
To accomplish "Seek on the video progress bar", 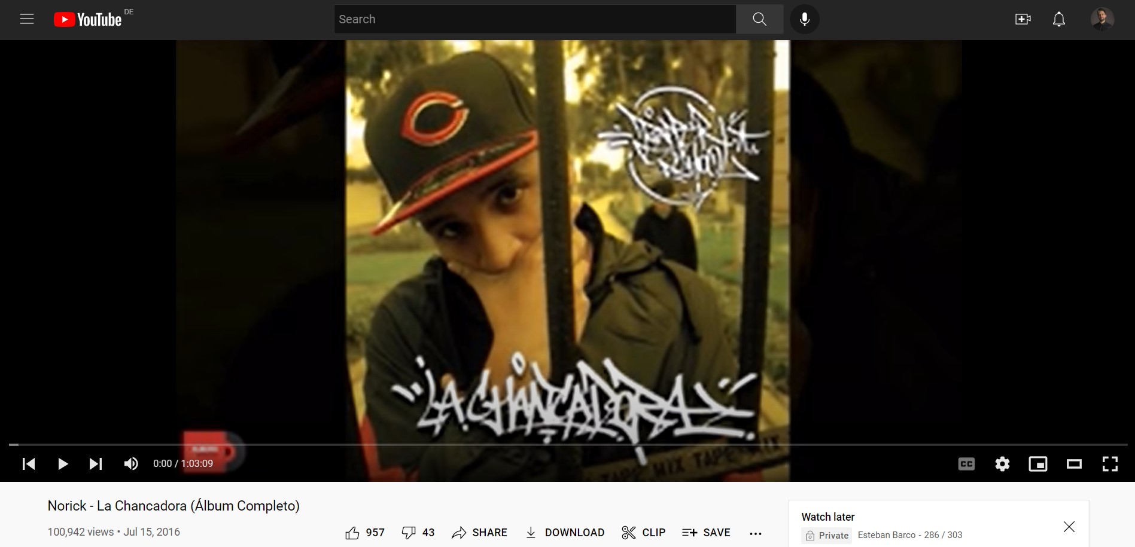I will pos(568,445).
